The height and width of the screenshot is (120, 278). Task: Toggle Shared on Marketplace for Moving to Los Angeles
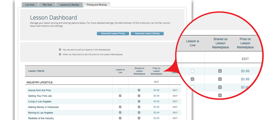click(139, 113)
